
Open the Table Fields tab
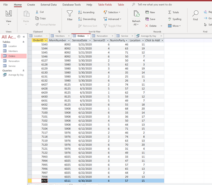105,5
